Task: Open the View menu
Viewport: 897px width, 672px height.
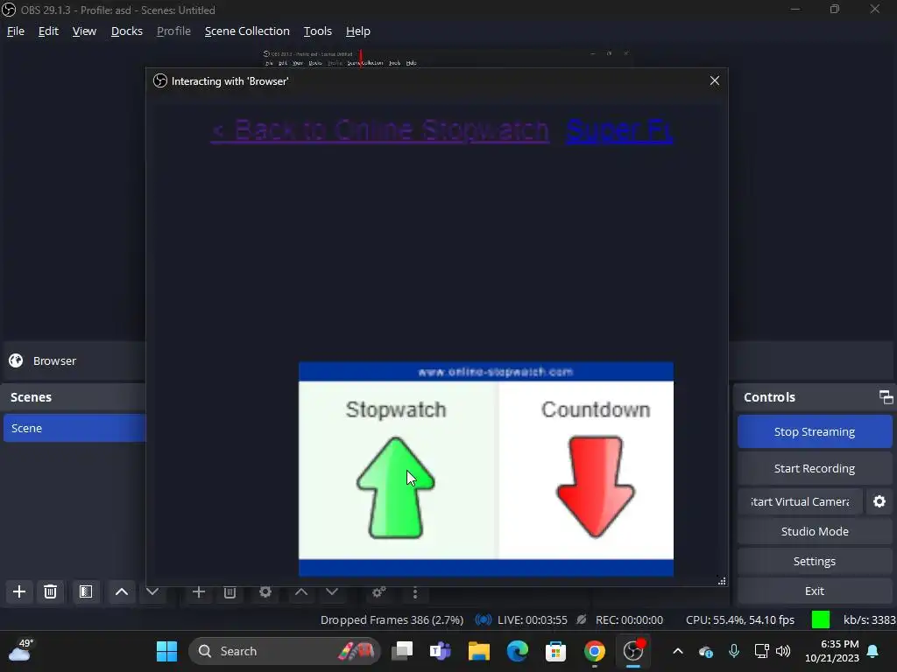Action: point(84,31)
